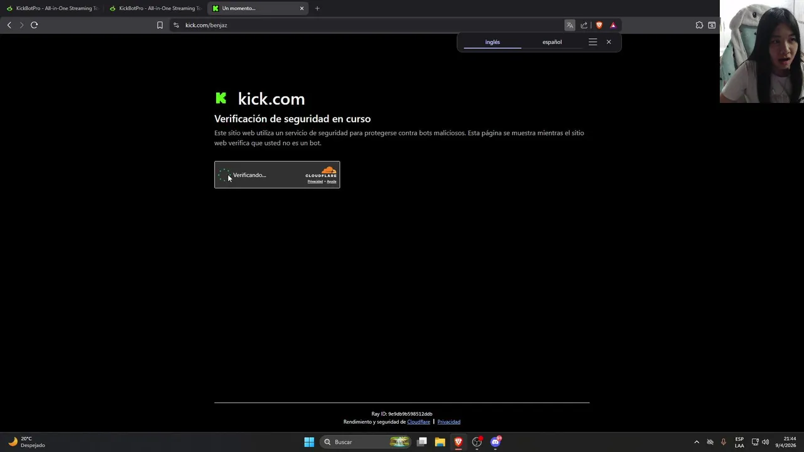This screenshot has width=804, height=452.
Task: Click the taskbar Buscar search box
Action: click(x=366, y=442)
